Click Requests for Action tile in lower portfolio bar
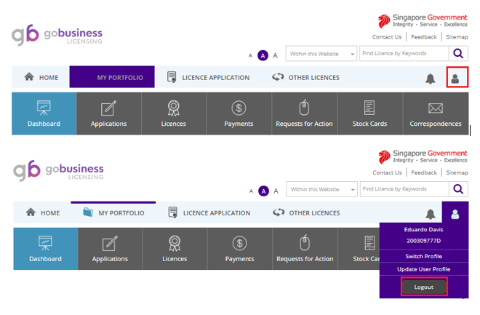 coord(305,249)
